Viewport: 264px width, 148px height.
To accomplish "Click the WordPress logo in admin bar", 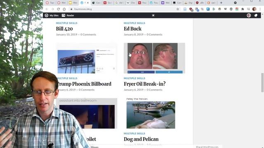I will 47,16.
